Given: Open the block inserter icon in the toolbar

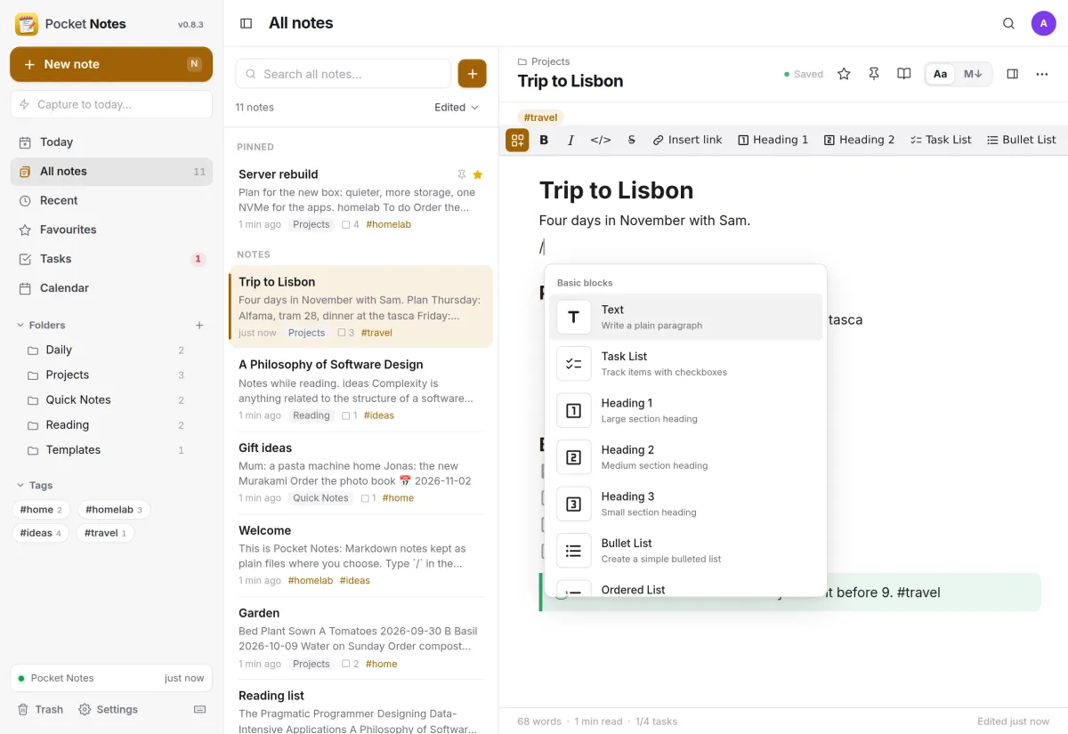Looking at the screenshot, I should [x=517, y=140].
